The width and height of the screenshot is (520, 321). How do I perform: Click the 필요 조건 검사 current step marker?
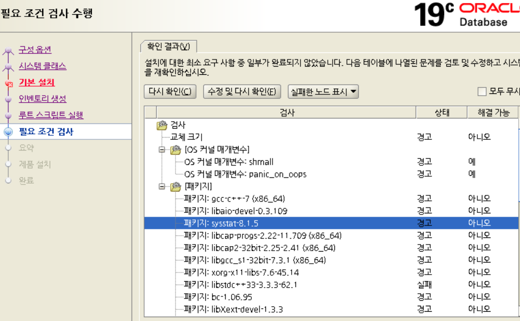8,132
